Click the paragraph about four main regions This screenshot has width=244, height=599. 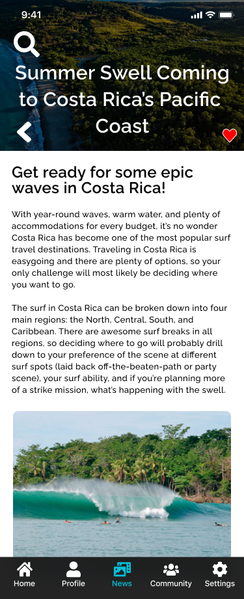pyautogui.click(x=120, y=349)
